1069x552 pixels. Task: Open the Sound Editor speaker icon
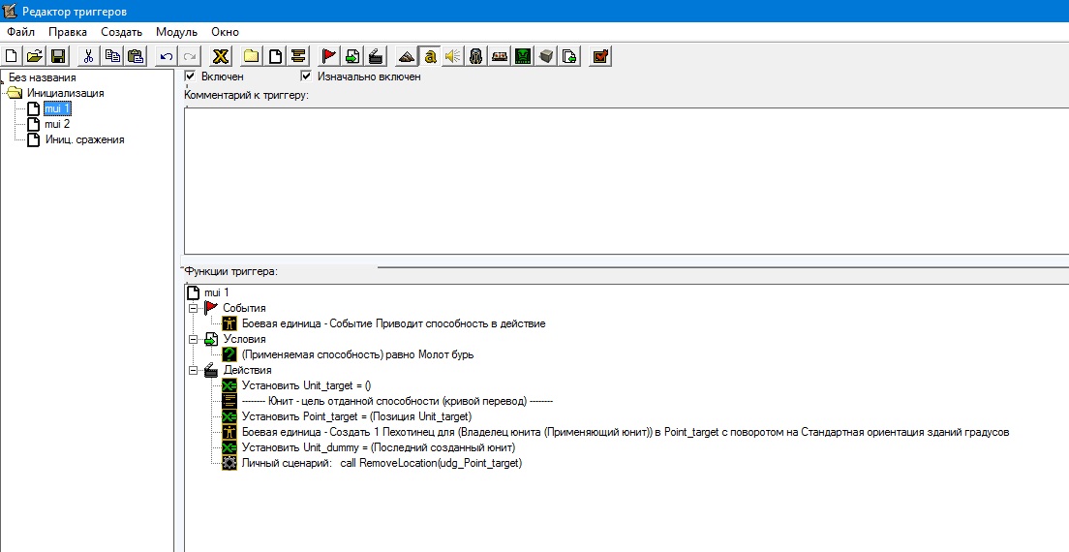click(453, 56)
